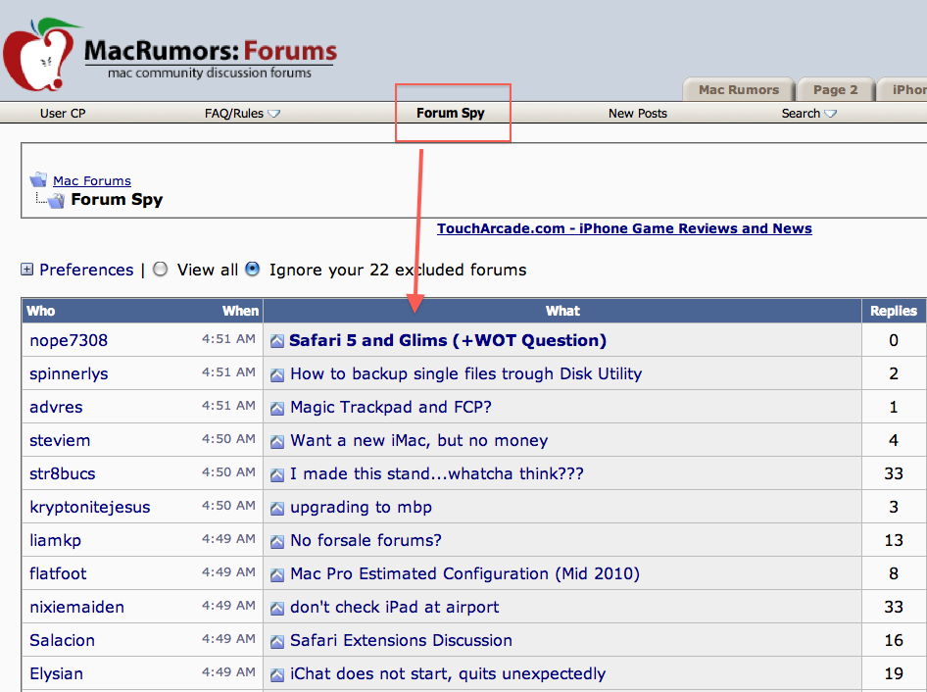The image size is (927, 692).
Task: Click the Replies column header
Action: click(894, 311)
